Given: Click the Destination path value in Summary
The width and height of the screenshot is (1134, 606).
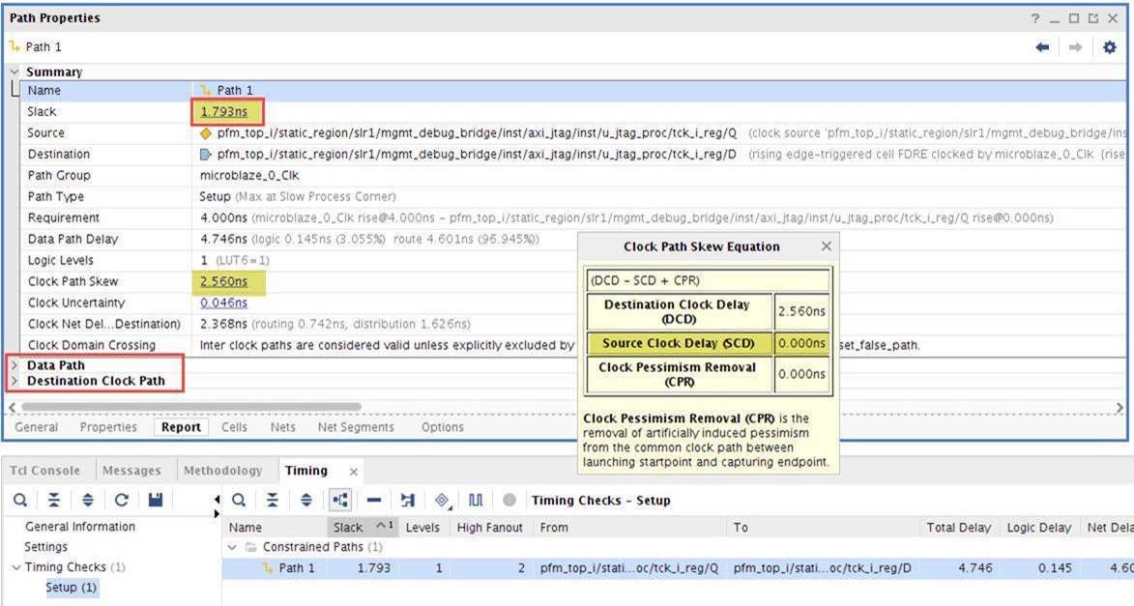Looking at the screenshot, I should coord(477,154).
